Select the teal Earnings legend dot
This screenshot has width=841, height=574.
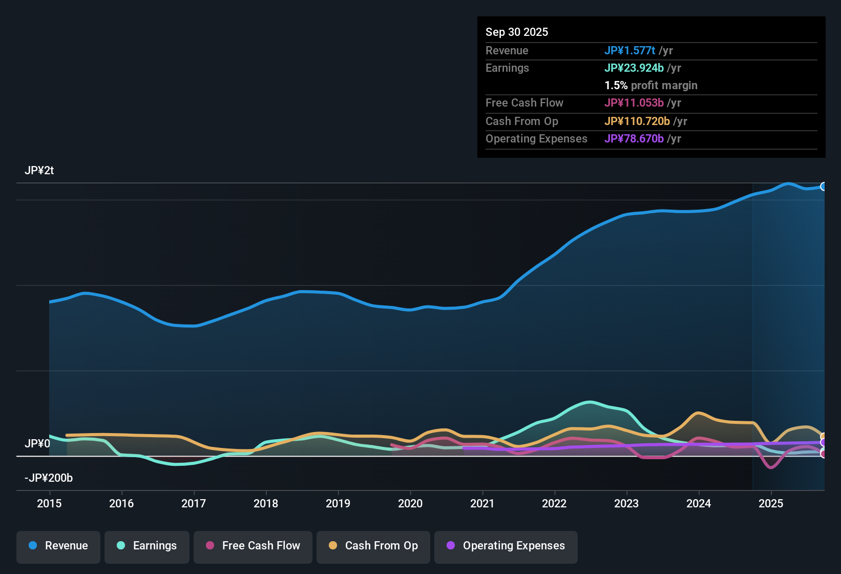121,546
